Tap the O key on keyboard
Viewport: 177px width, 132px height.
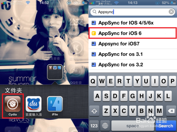click(x=164, y=81)
